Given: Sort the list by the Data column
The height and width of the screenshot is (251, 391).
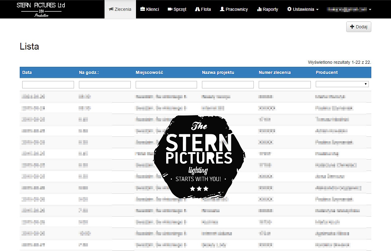Looking at the screenshot, I should coord(27,72).
